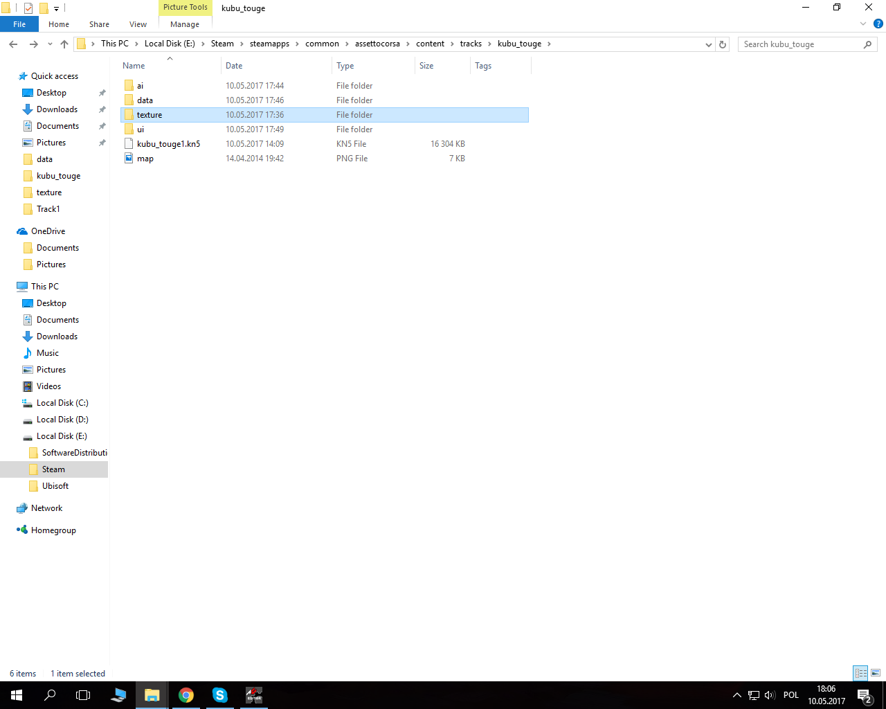
Task: Select the data folder in file list
Action: click(x=325, y=100)
